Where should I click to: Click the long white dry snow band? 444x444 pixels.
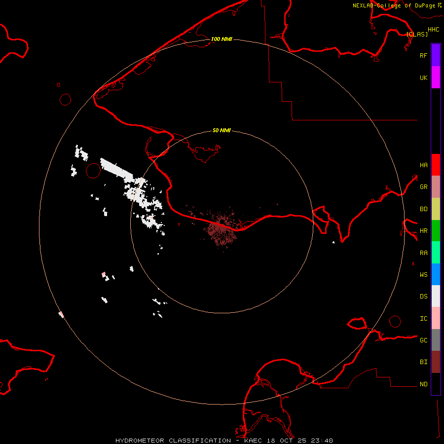(x=117, y=170)
